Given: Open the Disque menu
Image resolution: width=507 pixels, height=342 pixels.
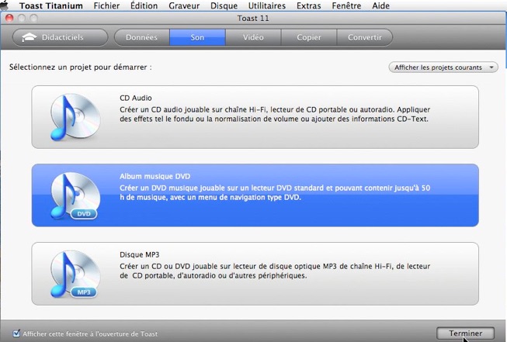Looking at the screenshot, I should pos(224,5).
